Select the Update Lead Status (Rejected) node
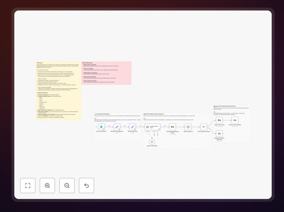Viewport: 284px width, 212px height. tap(219, 134)
